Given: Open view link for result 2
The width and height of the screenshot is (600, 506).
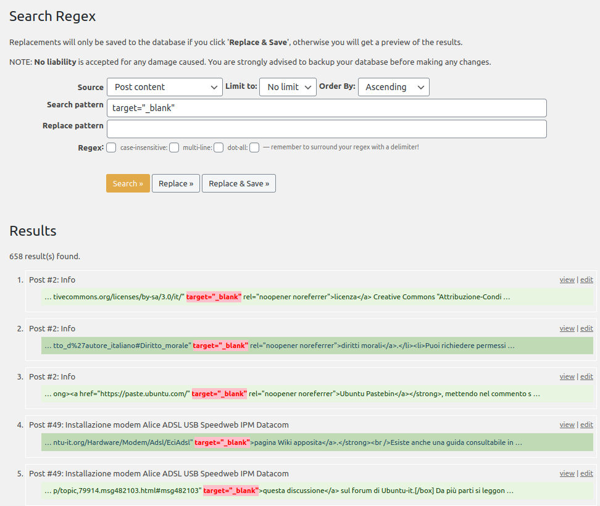Looking at the screenshot, I should (567, 328).
